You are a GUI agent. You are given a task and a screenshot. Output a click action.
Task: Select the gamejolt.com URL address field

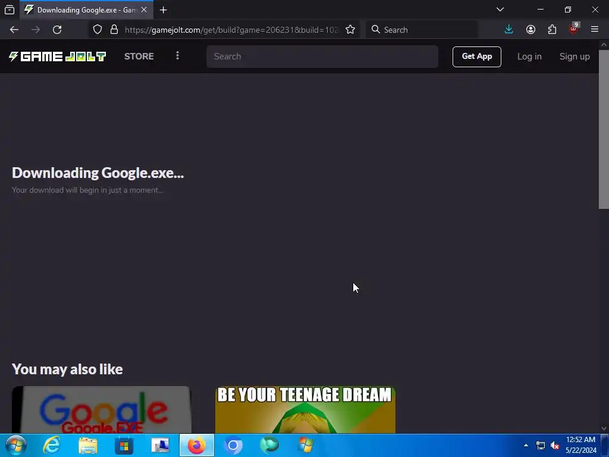[x=231, y=30]
